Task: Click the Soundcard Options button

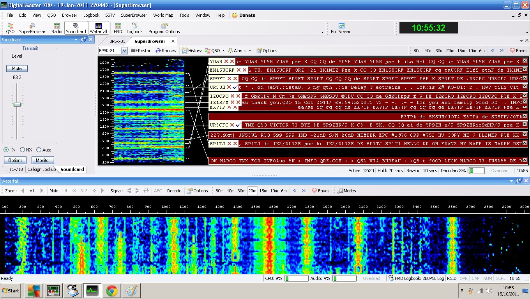Action: tap(15, 160)
